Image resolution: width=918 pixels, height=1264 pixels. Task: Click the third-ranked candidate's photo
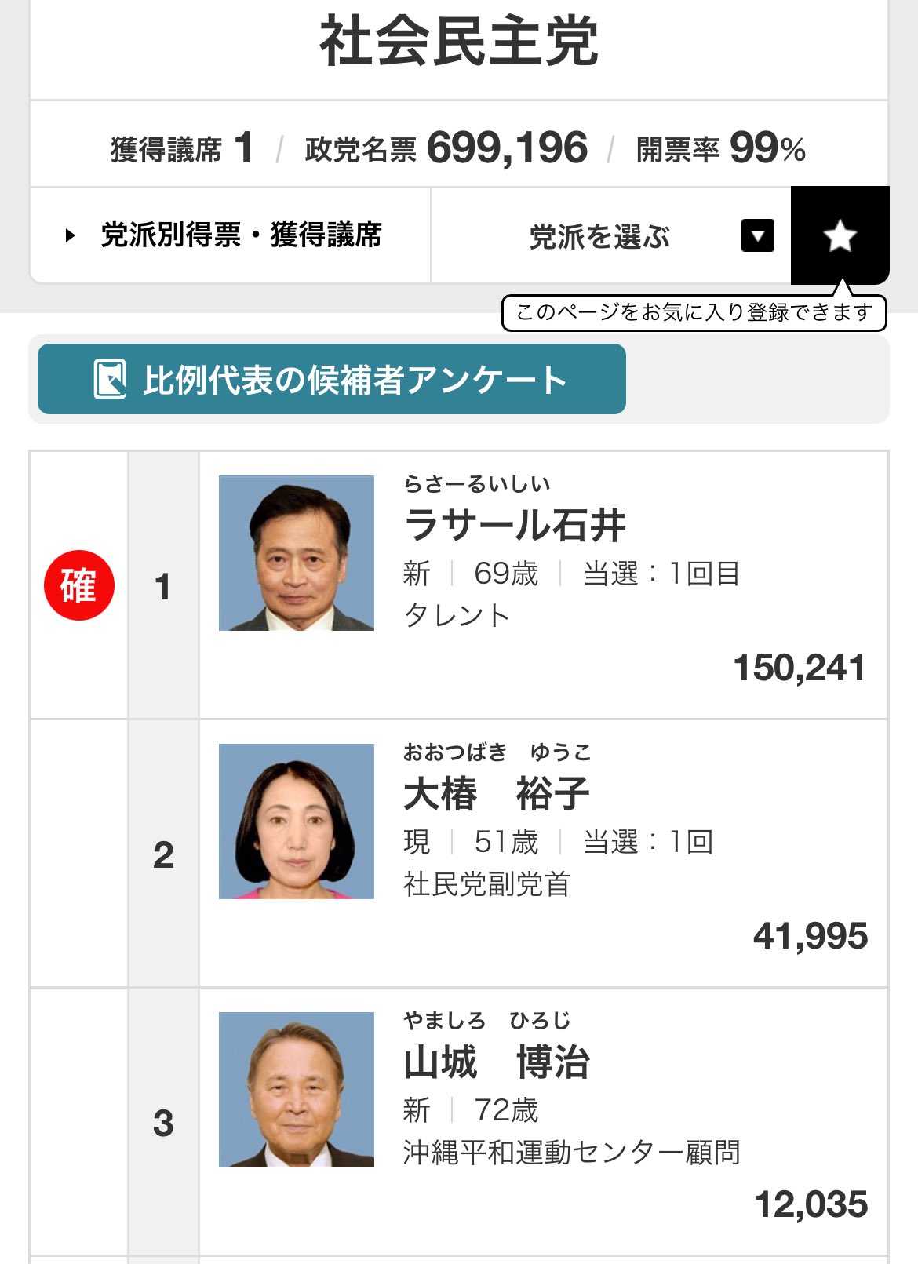tap(297, 1090)
